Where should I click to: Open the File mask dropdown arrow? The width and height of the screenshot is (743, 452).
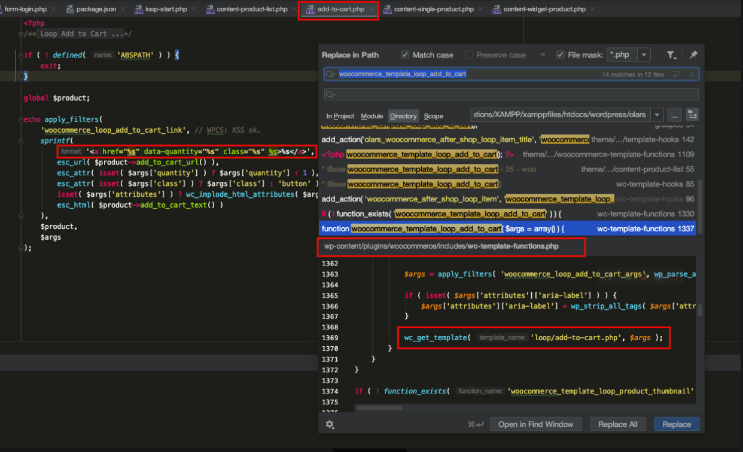coord(644,55)
